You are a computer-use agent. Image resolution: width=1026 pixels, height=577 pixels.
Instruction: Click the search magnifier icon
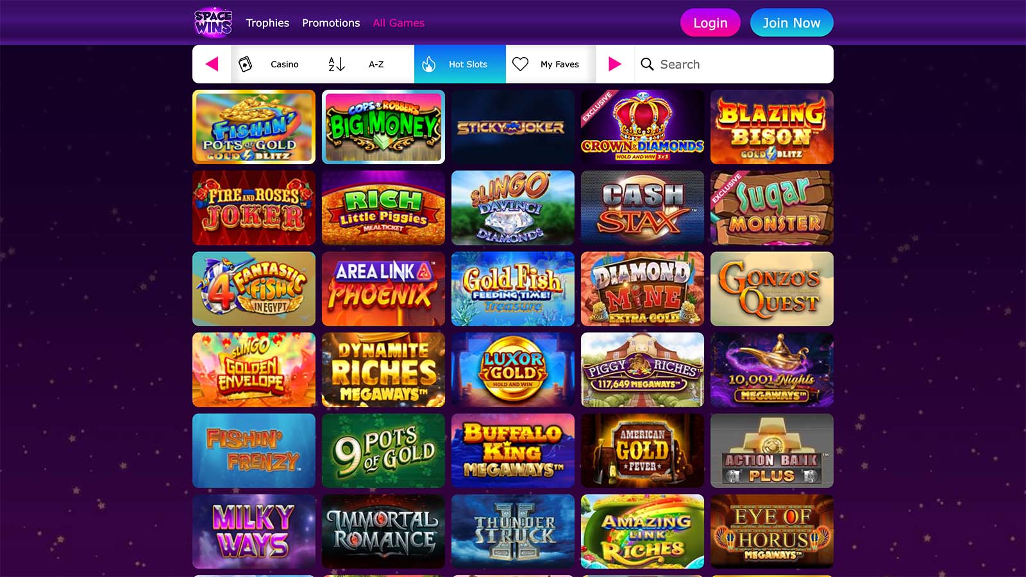click(x=647, y=64)
